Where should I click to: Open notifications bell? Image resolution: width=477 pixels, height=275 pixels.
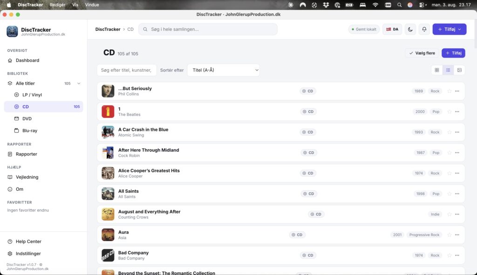[x=424, y=29]
